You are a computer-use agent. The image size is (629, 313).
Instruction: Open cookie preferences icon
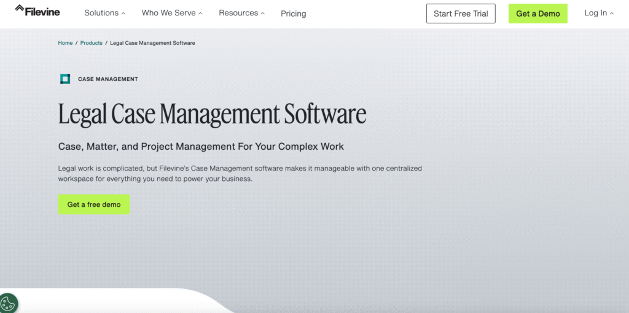point(8,303)
